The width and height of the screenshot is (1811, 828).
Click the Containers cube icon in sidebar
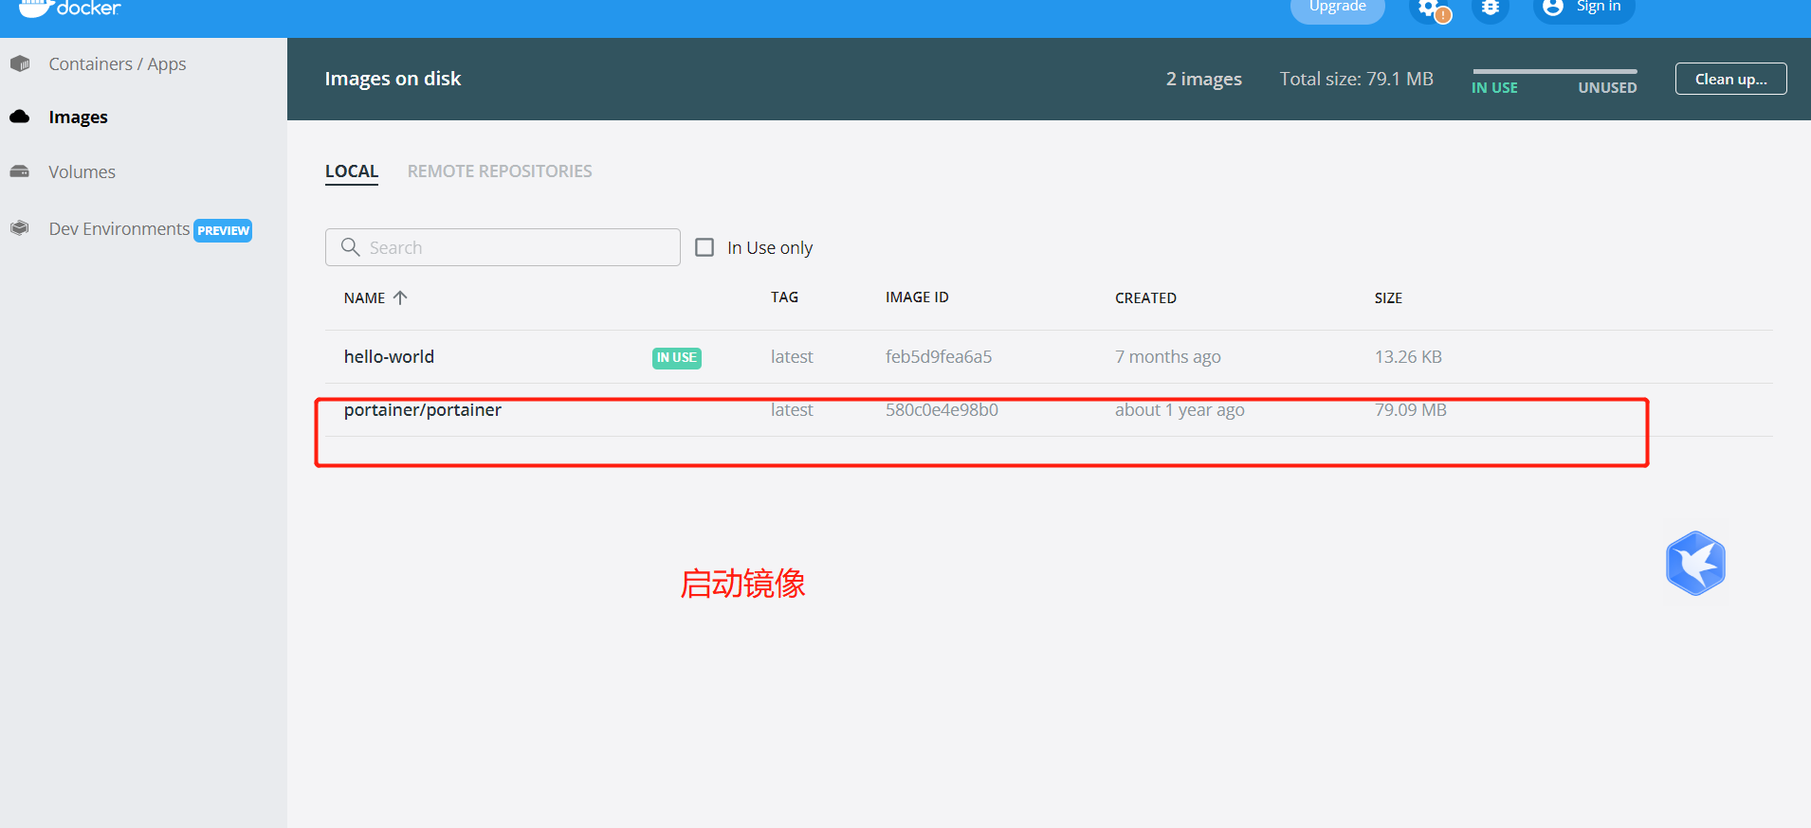[20, 63]
